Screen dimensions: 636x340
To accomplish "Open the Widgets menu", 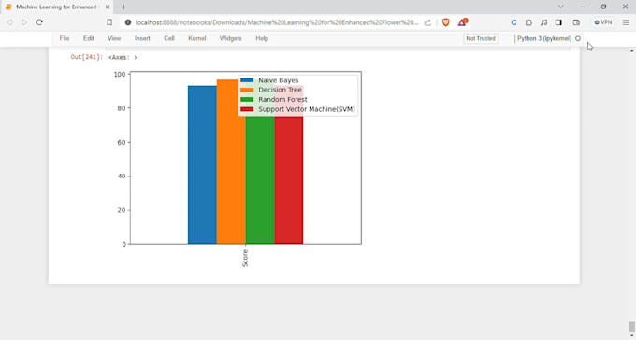I will 230,38.
